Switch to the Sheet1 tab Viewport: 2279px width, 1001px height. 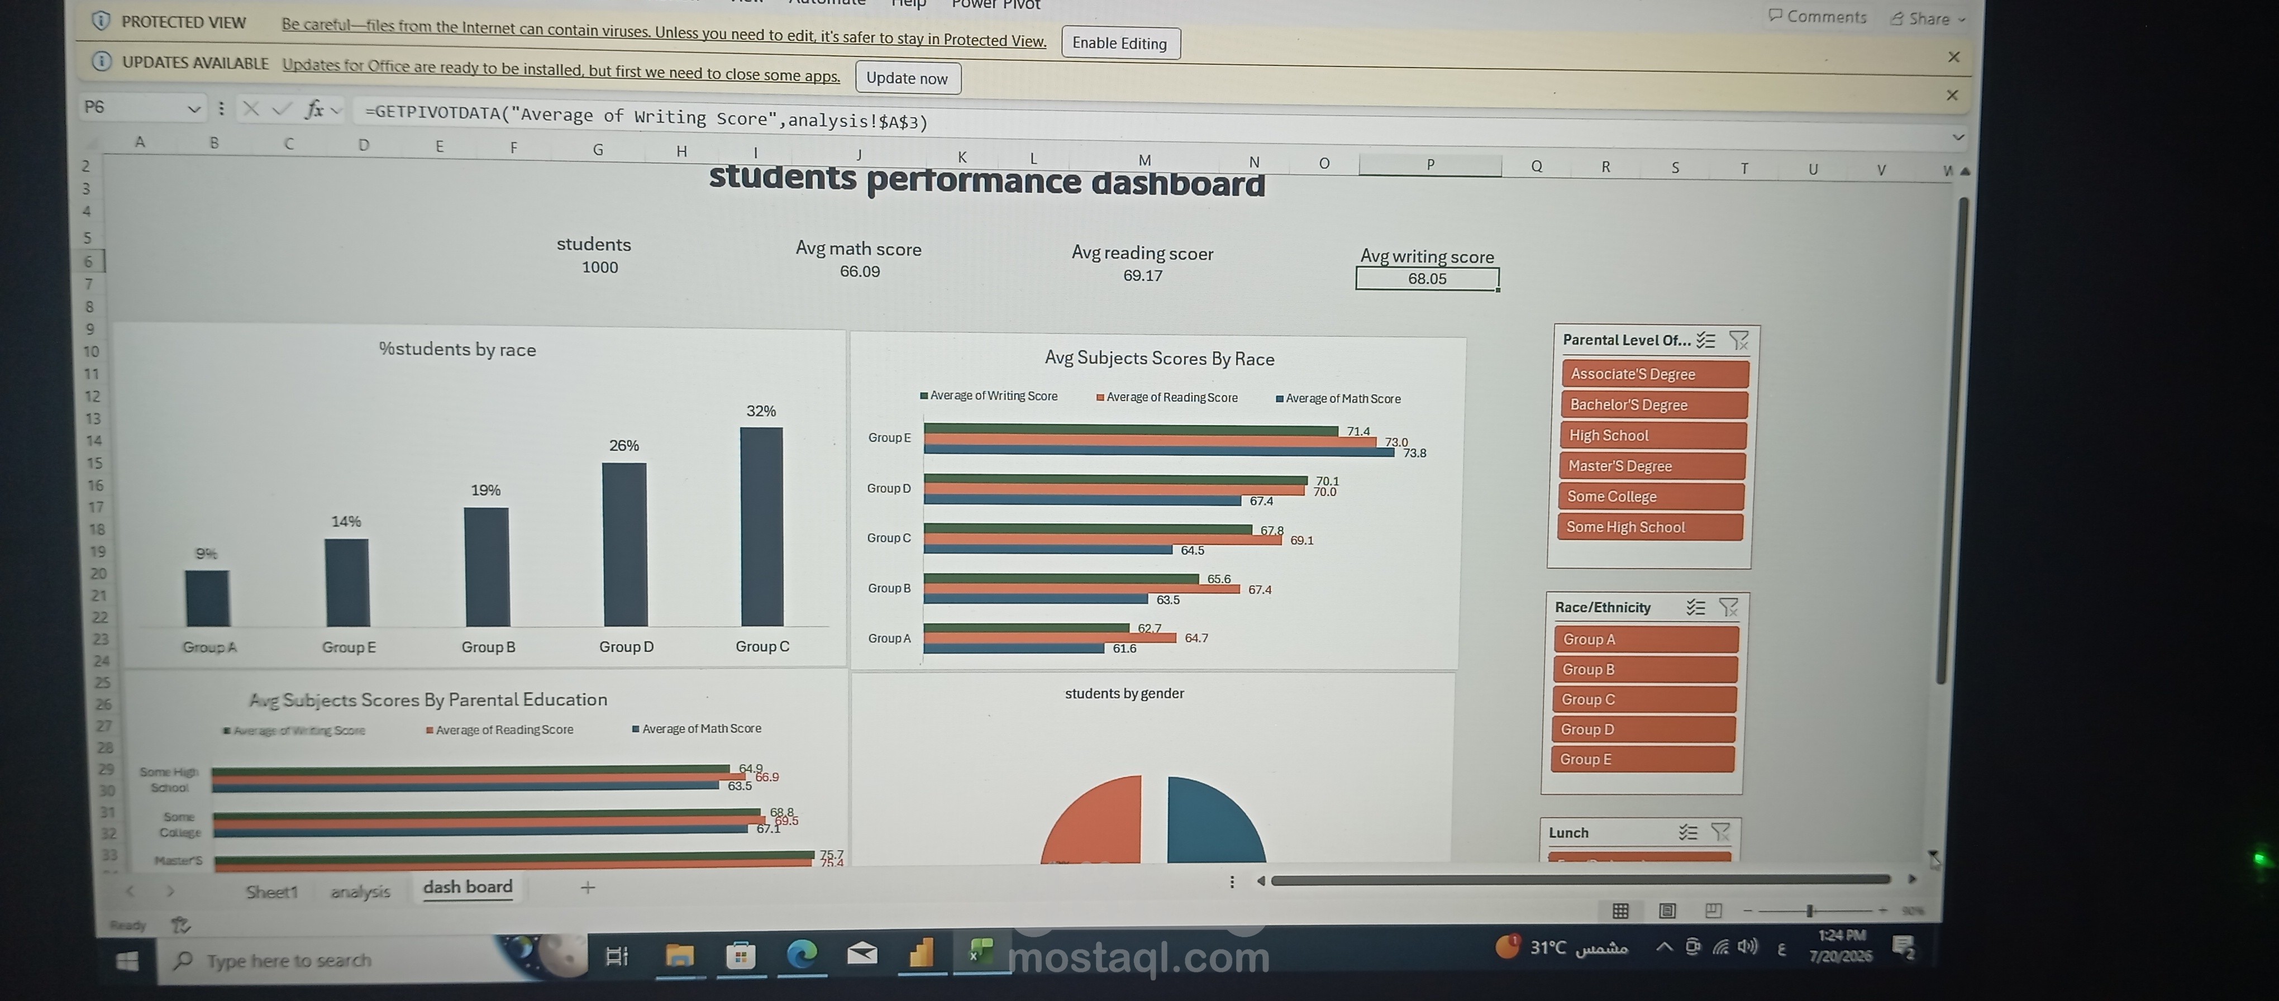pos(271,892)
